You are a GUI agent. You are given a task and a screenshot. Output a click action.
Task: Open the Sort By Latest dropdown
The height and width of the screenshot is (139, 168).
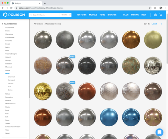154,24
